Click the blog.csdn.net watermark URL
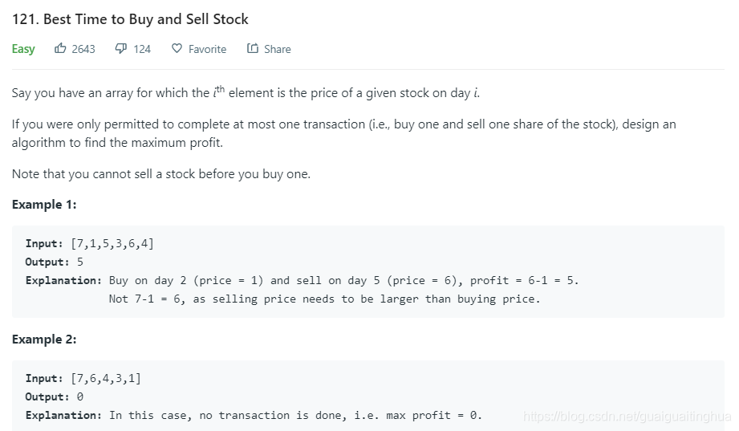 [626, 417]
